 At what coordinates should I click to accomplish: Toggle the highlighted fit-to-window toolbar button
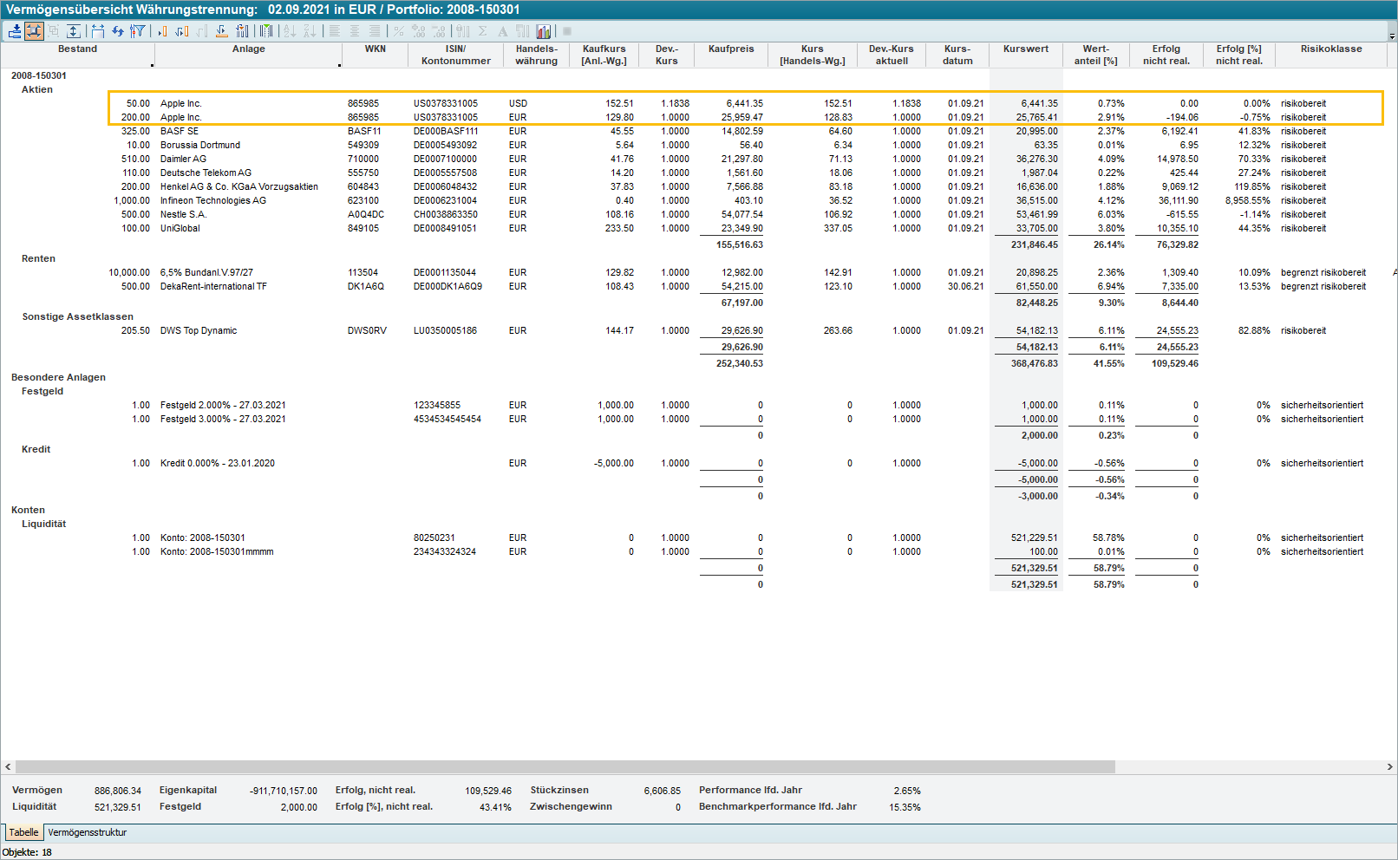(x=34, y=31)
